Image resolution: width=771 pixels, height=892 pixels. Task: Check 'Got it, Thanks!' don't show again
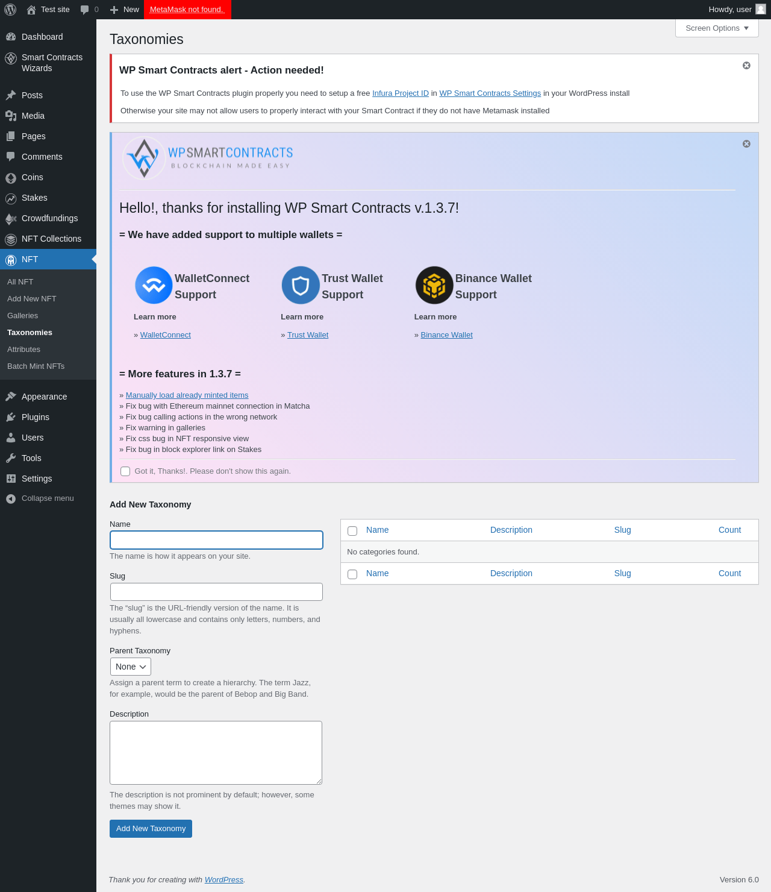[x=125, y=471]
